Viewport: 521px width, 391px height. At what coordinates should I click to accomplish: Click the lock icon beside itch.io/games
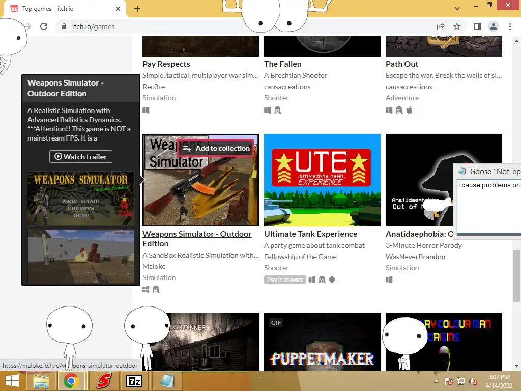(x=64, y=26)
